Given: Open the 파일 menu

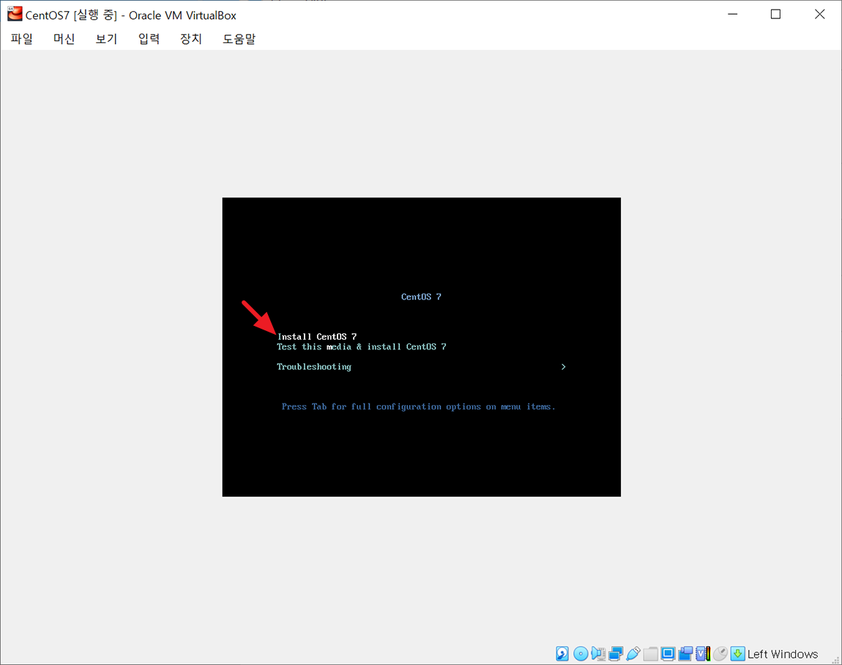Looking at the screenshot, I should [x=21, y=39].
